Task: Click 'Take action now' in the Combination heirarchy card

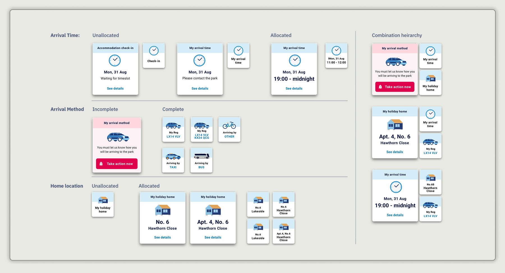Action: (x=395, y=87)
